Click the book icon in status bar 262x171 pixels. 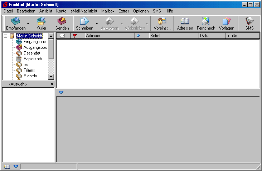tap(7, 166)
